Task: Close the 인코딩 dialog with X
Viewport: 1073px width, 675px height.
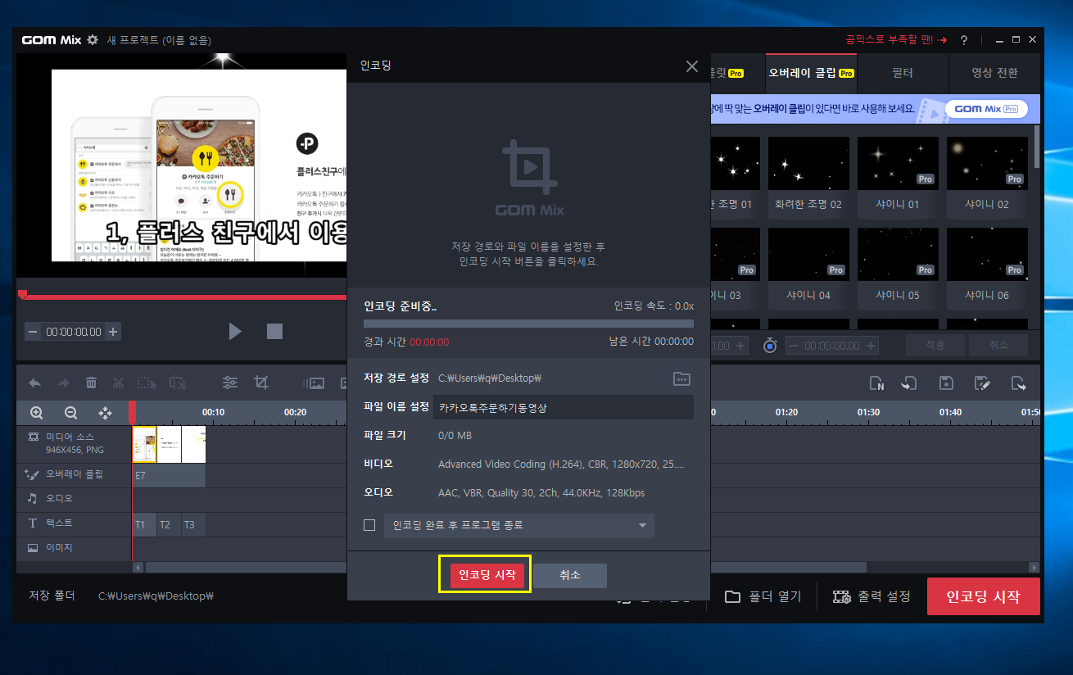Action: tap(692, 66)
